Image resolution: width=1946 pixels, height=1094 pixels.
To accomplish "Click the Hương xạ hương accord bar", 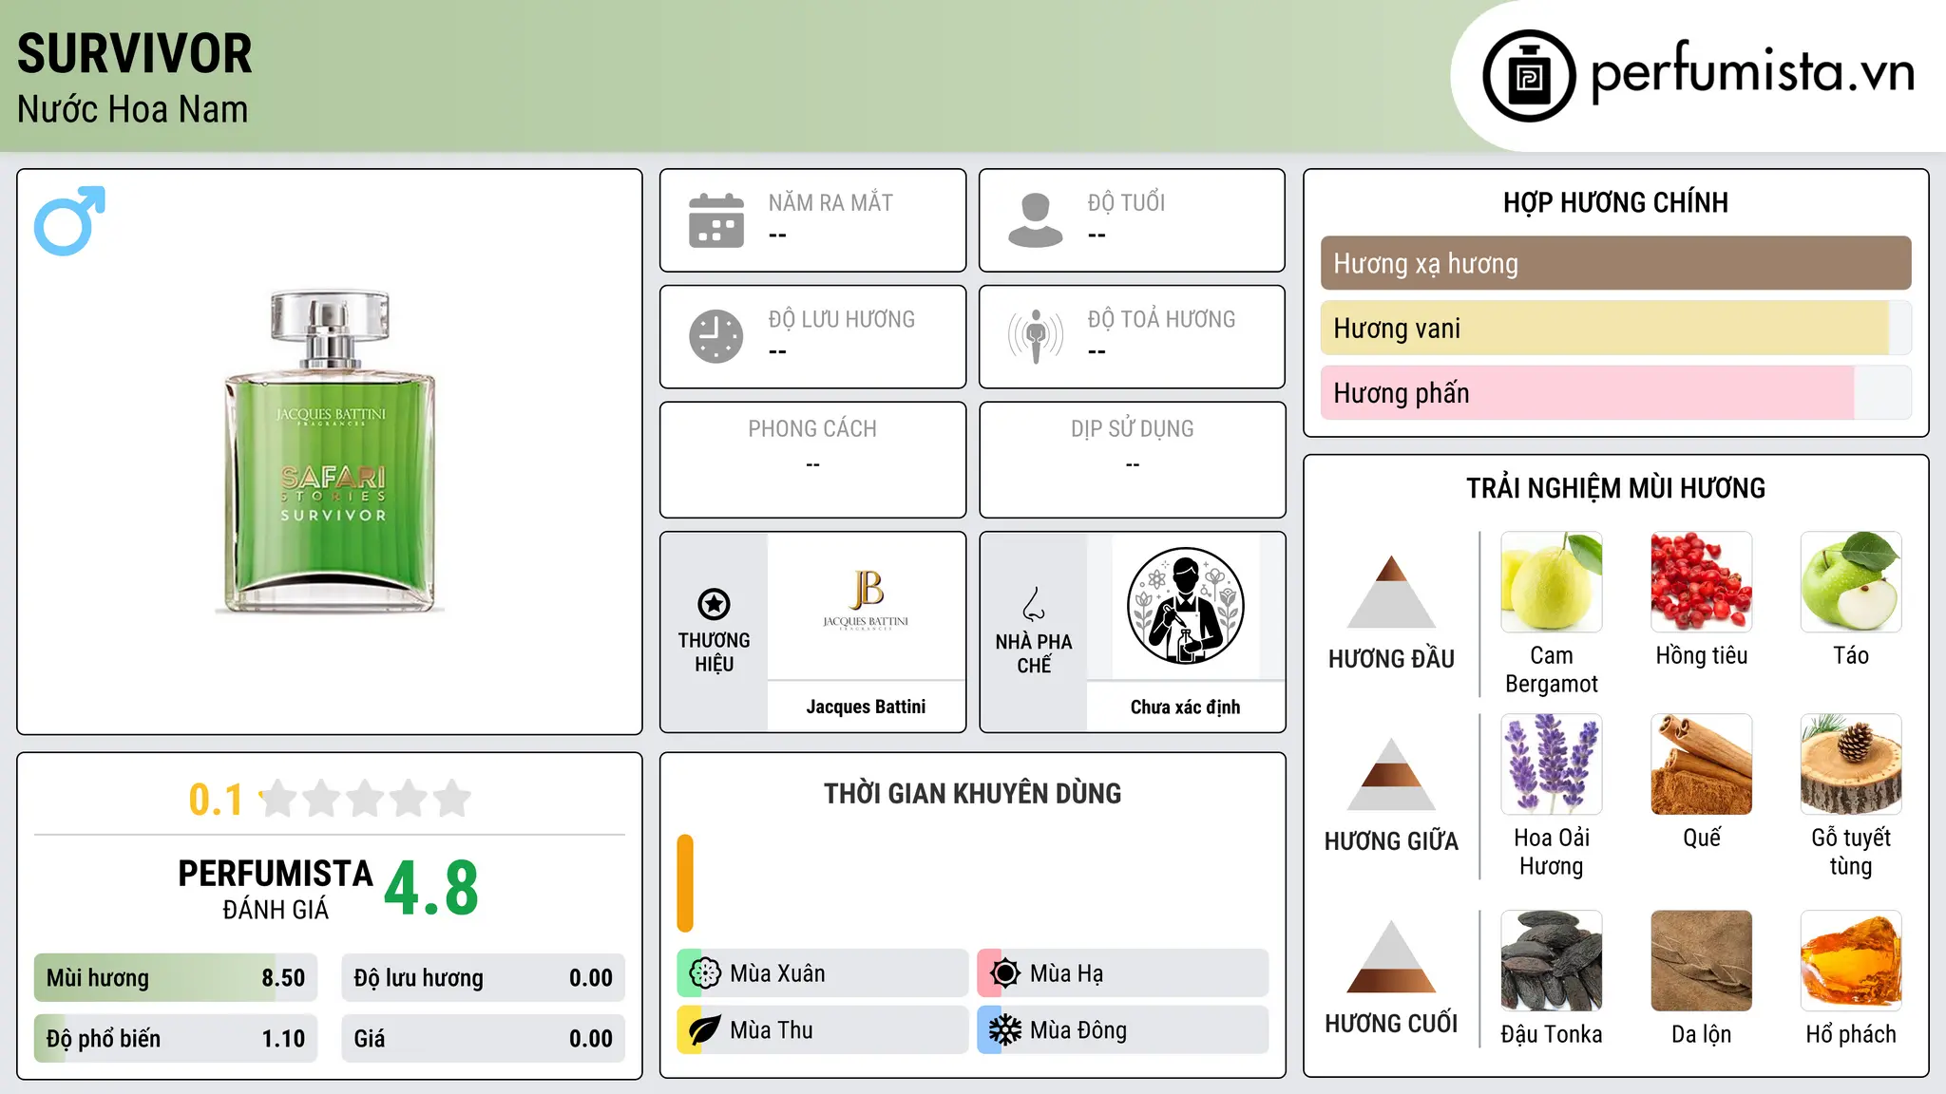I will tap(1615, 263).
